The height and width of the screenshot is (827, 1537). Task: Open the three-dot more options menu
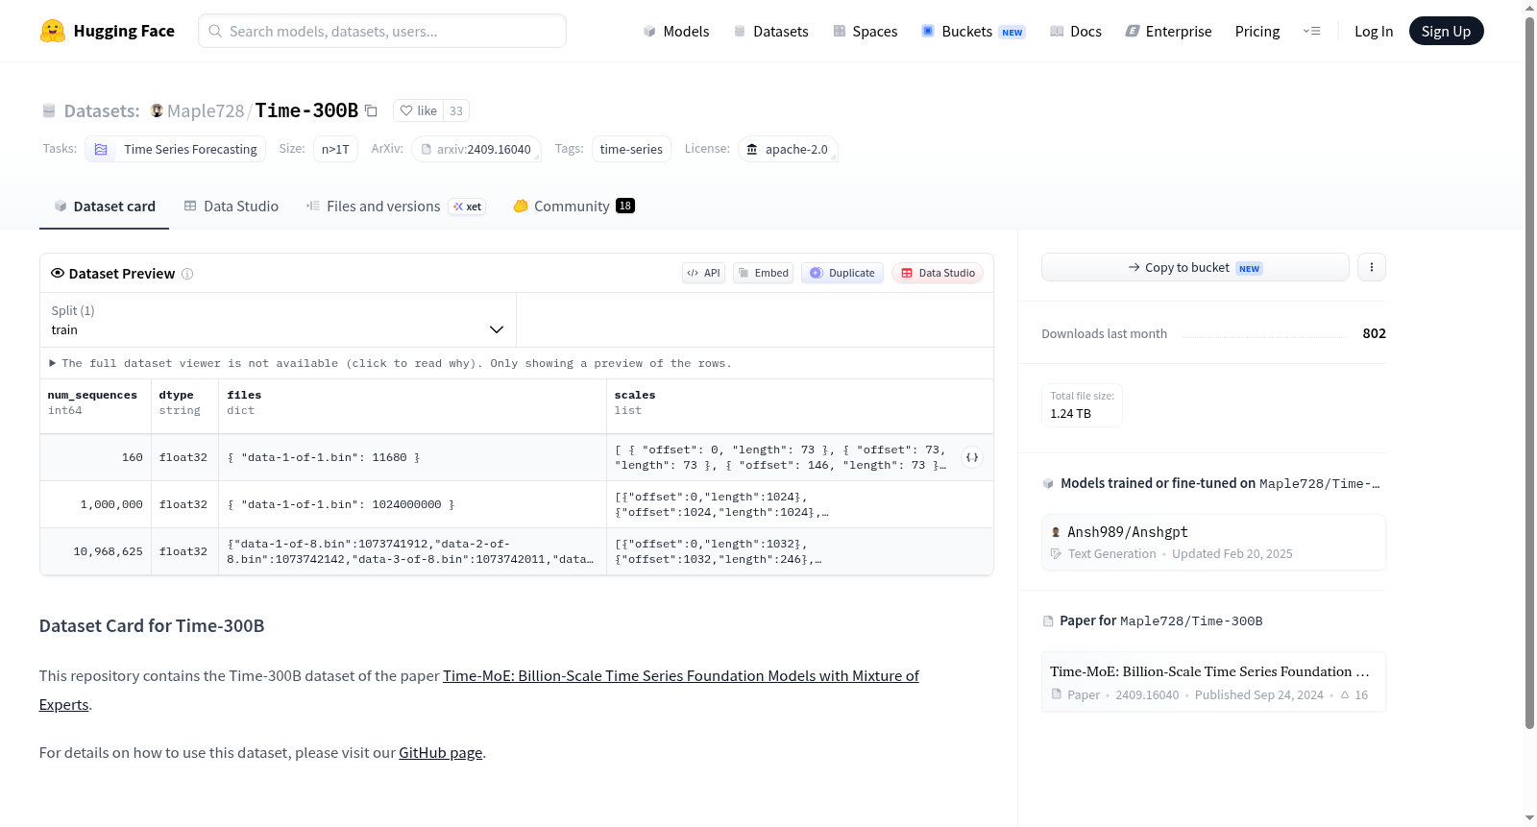pos(1372,267)
